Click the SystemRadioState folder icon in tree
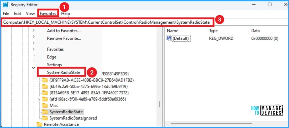 [45, 112]
